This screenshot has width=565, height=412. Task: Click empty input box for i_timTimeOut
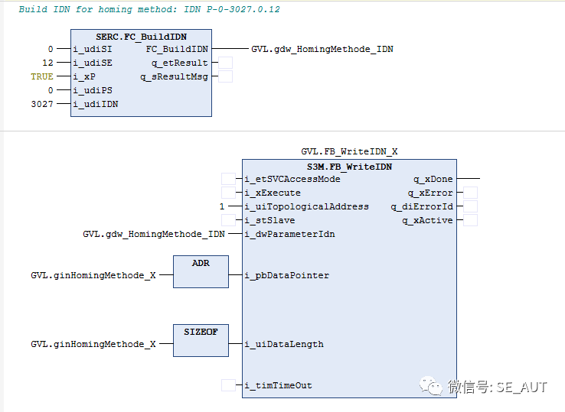228,385
